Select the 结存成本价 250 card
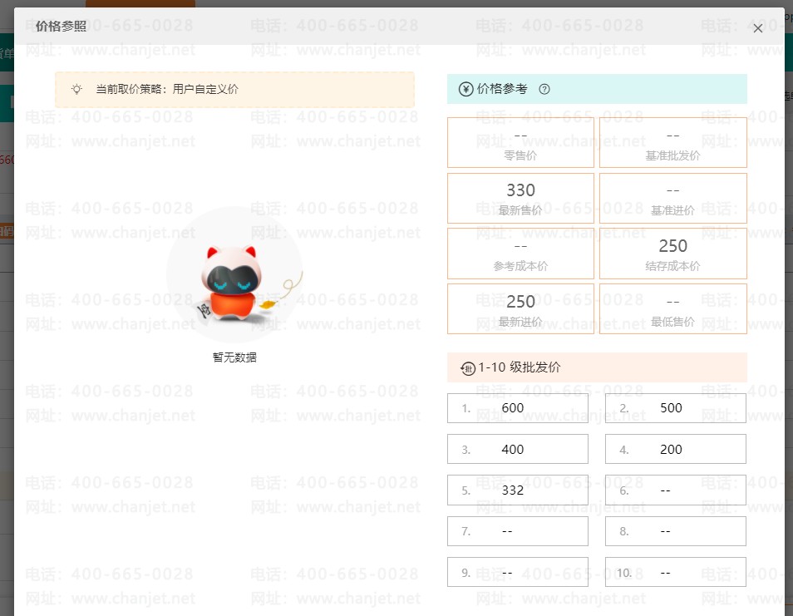Screen dimensions: 793x616 tap(673, 254)
